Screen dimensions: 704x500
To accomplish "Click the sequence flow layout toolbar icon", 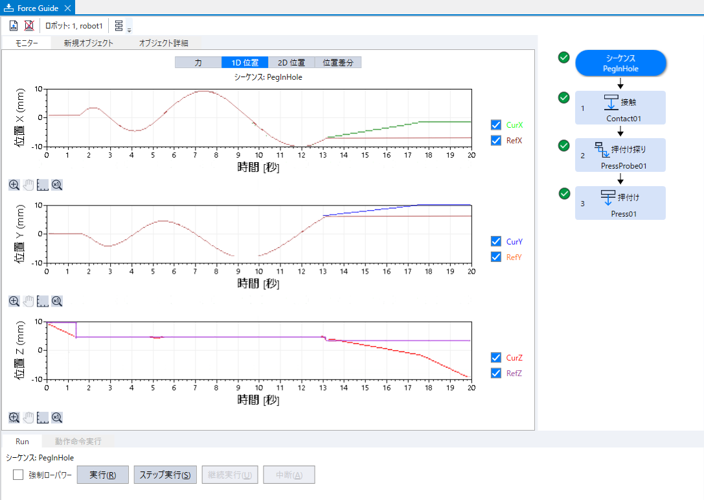I will [x=119, y=26].
